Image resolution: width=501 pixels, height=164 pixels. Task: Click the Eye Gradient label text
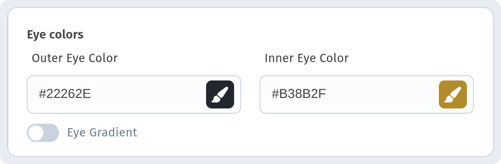[x=102, y=133]
